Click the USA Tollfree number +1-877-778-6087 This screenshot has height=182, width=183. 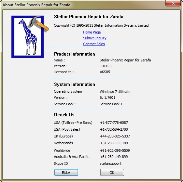[114, 123]
